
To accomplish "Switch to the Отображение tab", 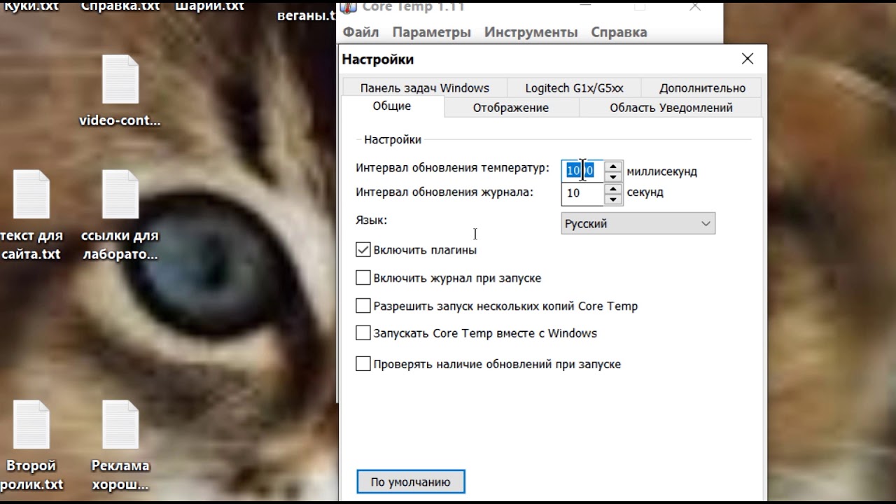I will 511,108.
